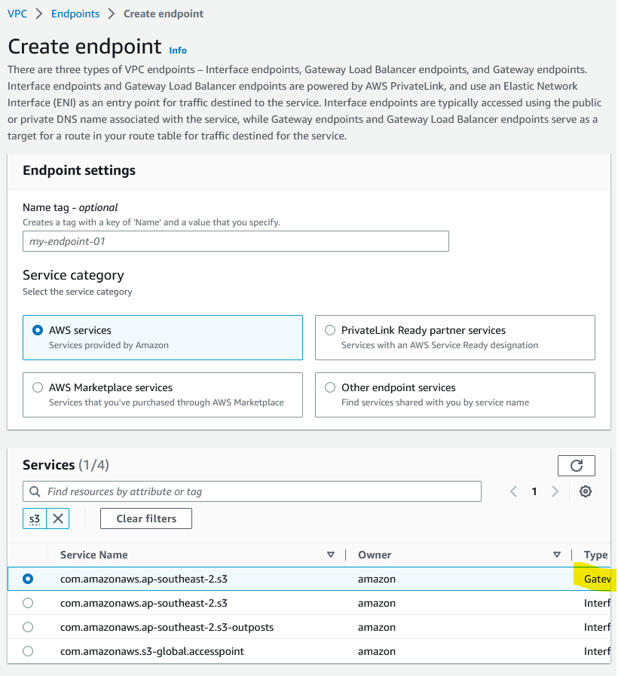Go to the previous page of services
618x676 pixels.
click(x=513, y=491)
